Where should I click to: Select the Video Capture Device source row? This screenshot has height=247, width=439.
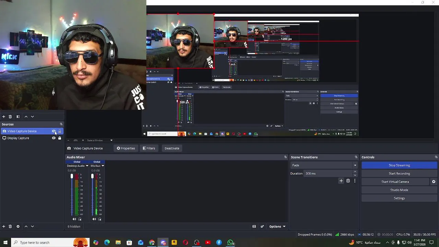tap(32, 131)
